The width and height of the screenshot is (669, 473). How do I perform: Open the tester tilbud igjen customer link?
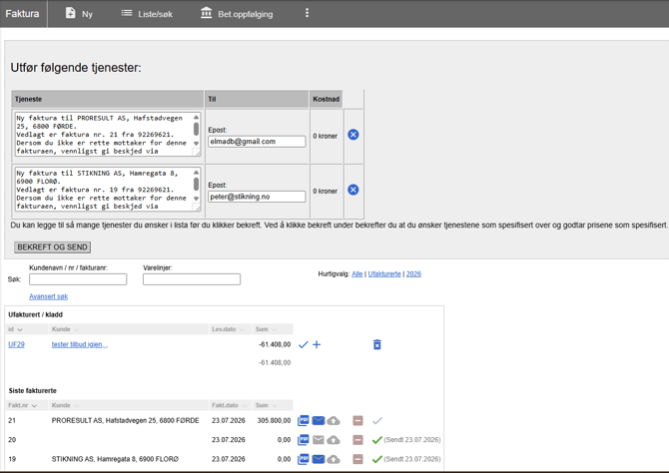(80, 344)
